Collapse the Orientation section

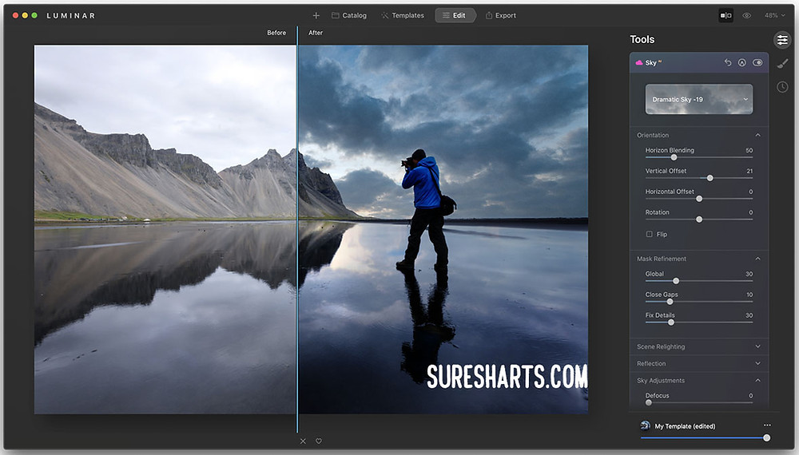pyautogui.click(x=757, y=136)
